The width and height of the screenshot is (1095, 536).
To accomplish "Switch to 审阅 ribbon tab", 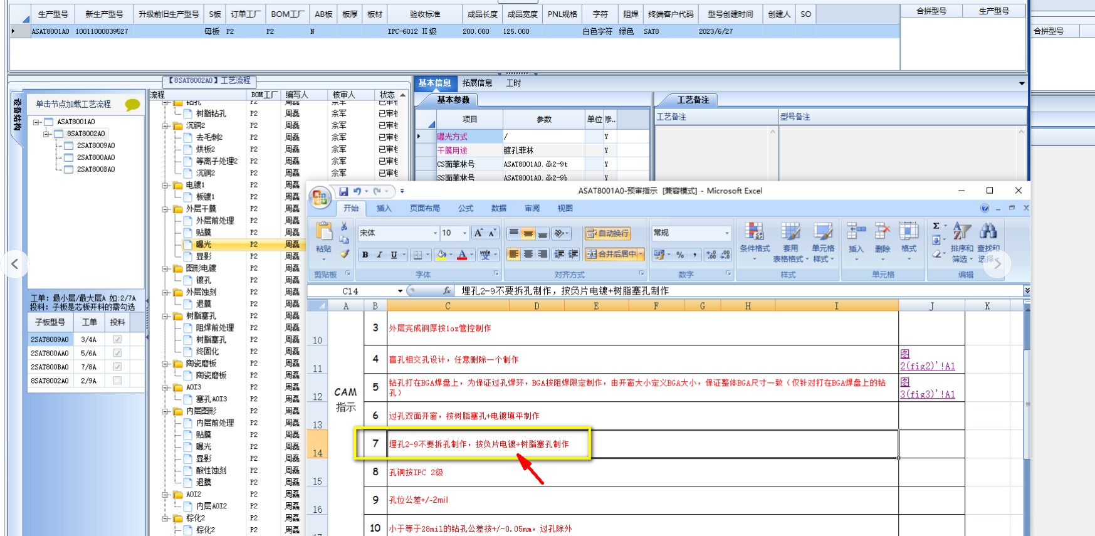I will (x=532, y=208).
